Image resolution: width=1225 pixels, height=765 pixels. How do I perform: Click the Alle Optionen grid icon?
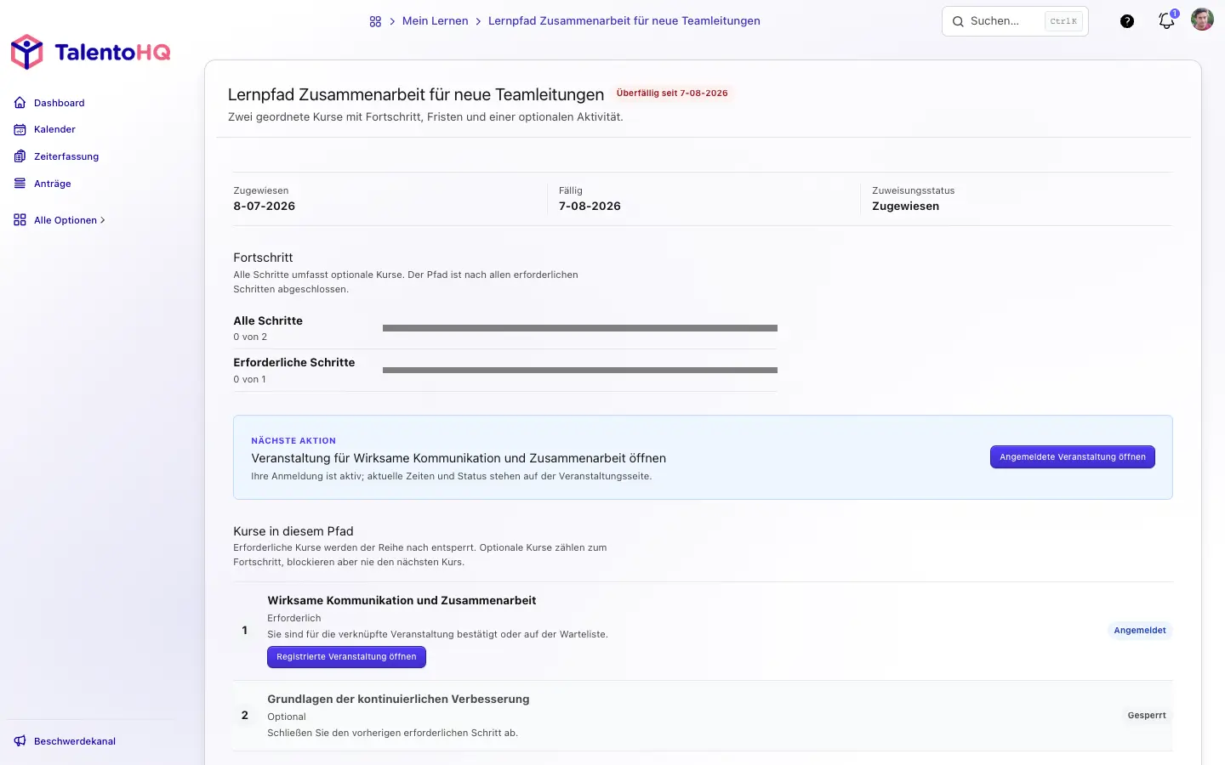click(x=20, y=220)
